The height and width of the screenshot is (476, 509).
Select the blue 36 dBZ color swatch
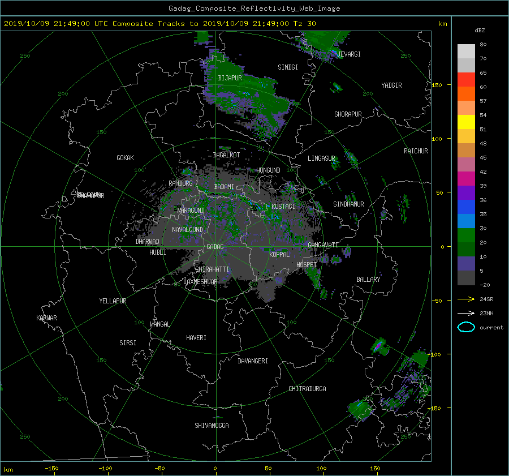[x=466, y=207]
